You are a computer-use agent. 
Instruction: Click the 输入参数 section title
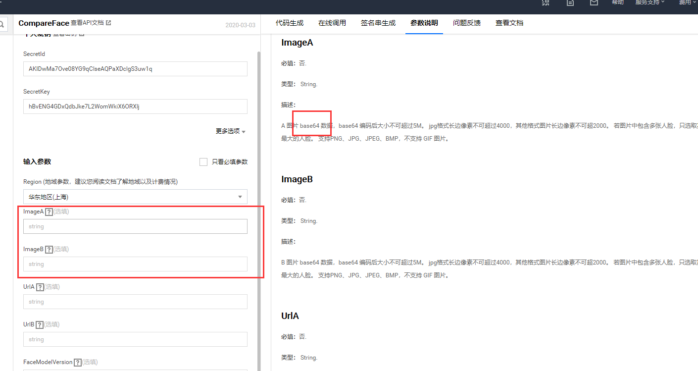click(37, 162)
